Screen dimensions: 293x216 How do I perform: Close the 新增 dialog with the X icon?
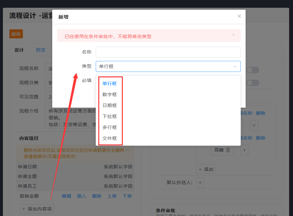(x=239, y=16)
